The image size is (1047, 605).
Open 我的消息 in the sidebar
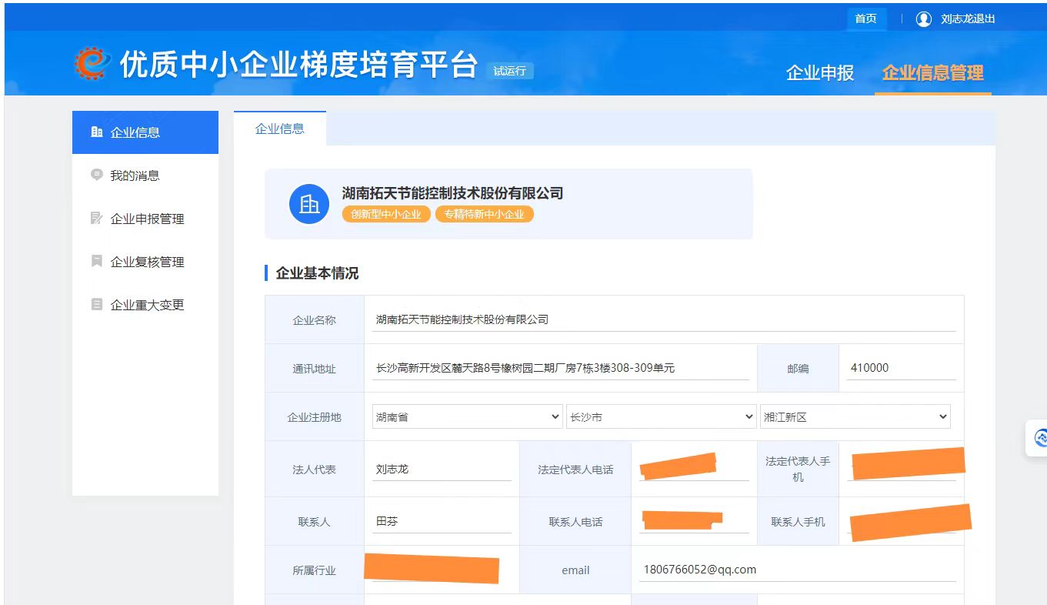(x=145, y=175)
